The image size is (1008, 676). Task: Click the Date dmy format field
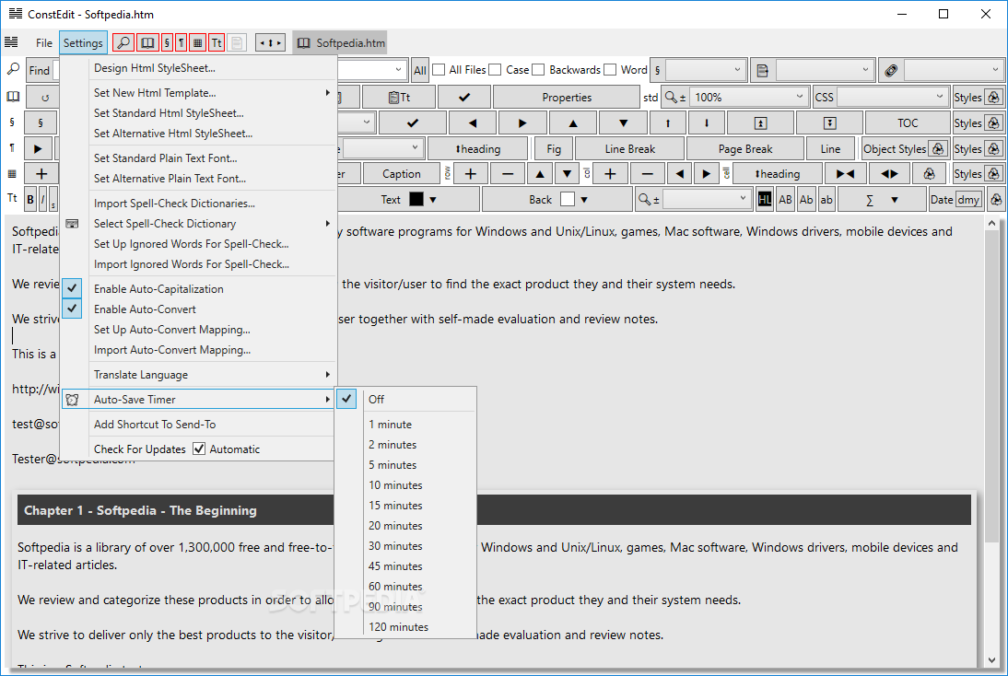point(968,200)
